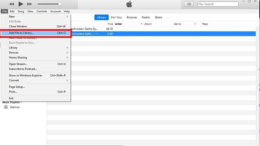Open the File menu
The width and height of the screenshot is (260, 146).
[5, 11]
